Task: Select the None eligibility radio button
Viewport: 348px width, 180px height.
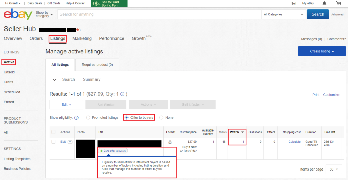Action: (161, 118)
